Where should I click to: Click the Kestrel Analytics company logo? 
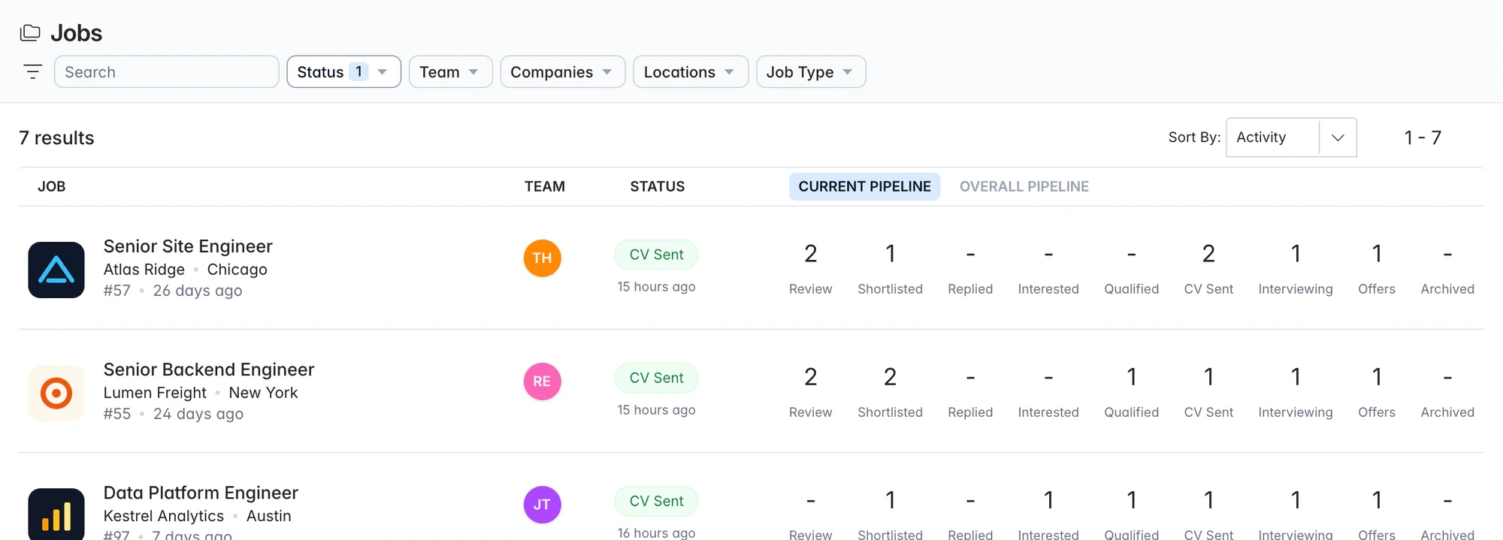point(56,514)
